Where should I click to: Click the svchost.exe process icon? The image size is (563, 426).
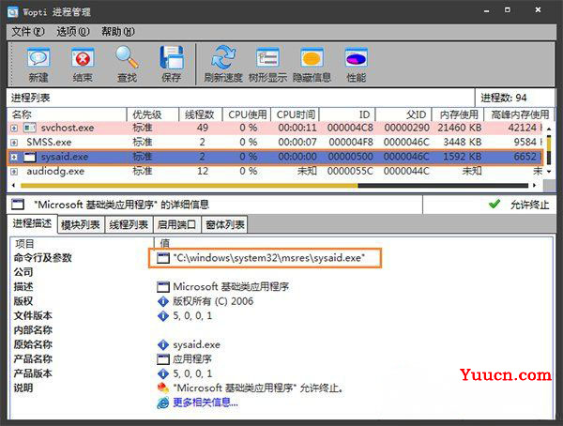[x=30, y=128]
